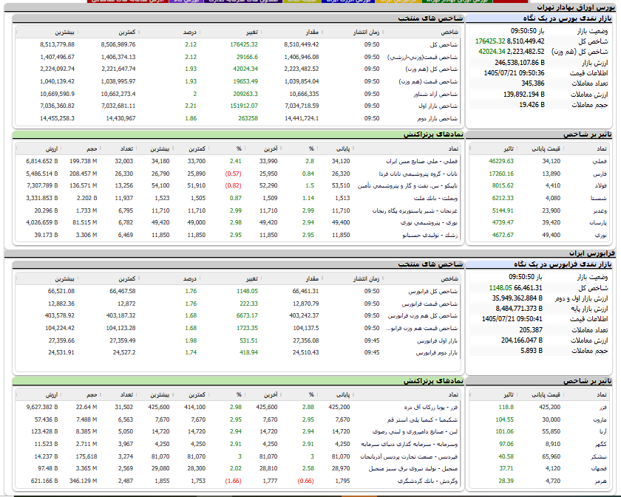621x497 pixels.
Task: Click the Farabourse trade count '205,387'
Action: (531, 330)
